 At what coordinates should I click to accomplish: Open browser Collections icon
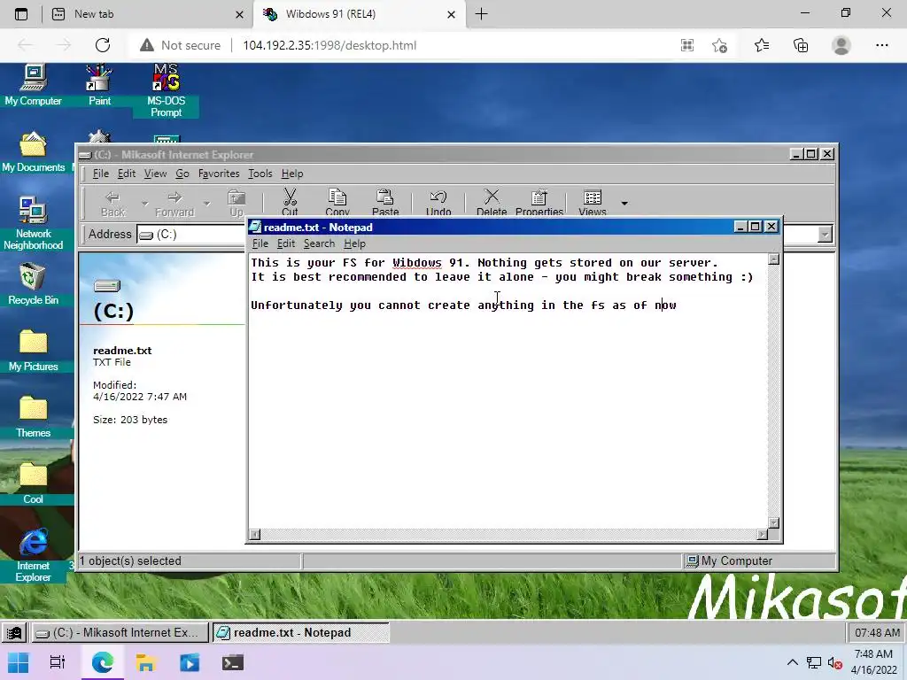(801, 45)
